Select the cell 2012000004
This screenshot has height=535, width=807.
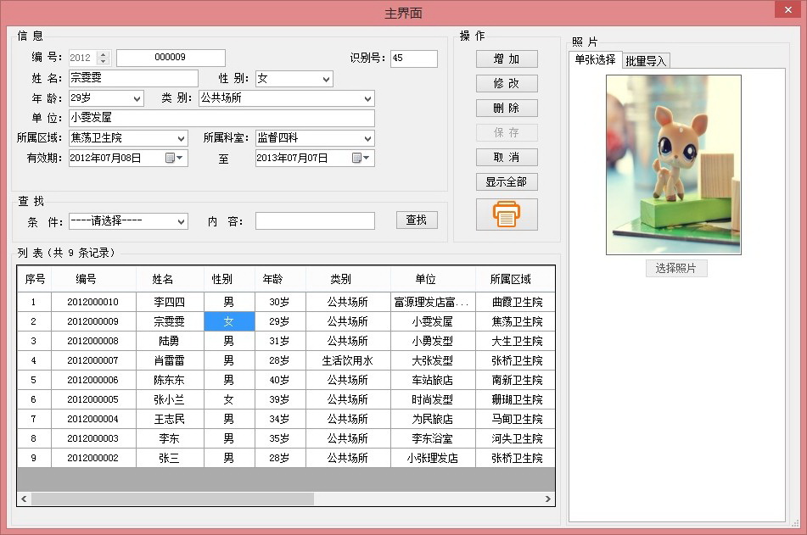(93, 419)
